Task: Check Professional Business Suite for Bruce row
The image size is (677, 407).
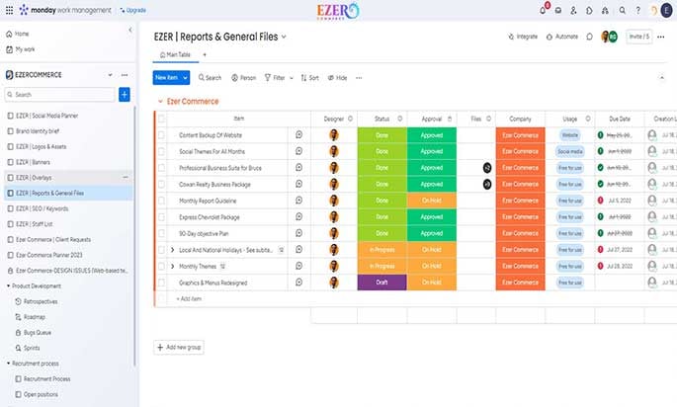Action: [161, 168]
